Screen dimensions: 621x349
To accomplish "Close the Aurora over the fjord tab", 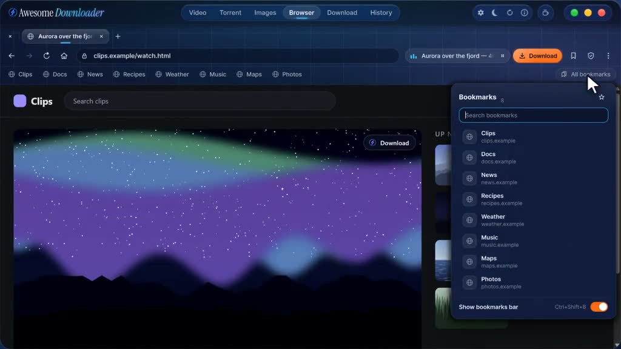I will point(101,36).
